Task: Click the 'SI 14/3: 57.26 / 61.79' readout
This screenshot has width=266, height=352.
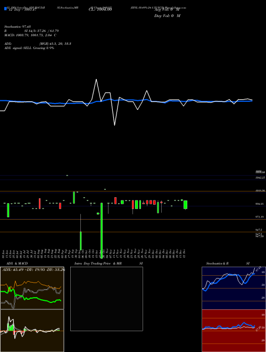Action: point(40,31)
